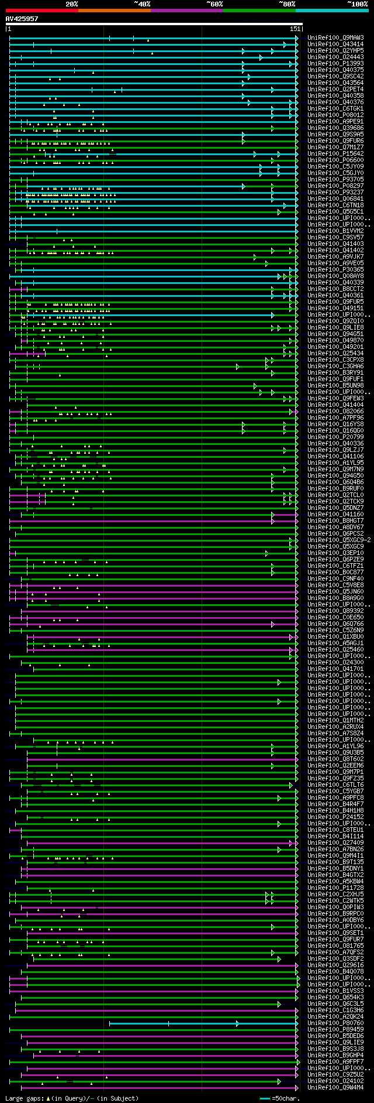Pick the UniRef100_Q40376 entry
374x1103 pixels.
335,102
